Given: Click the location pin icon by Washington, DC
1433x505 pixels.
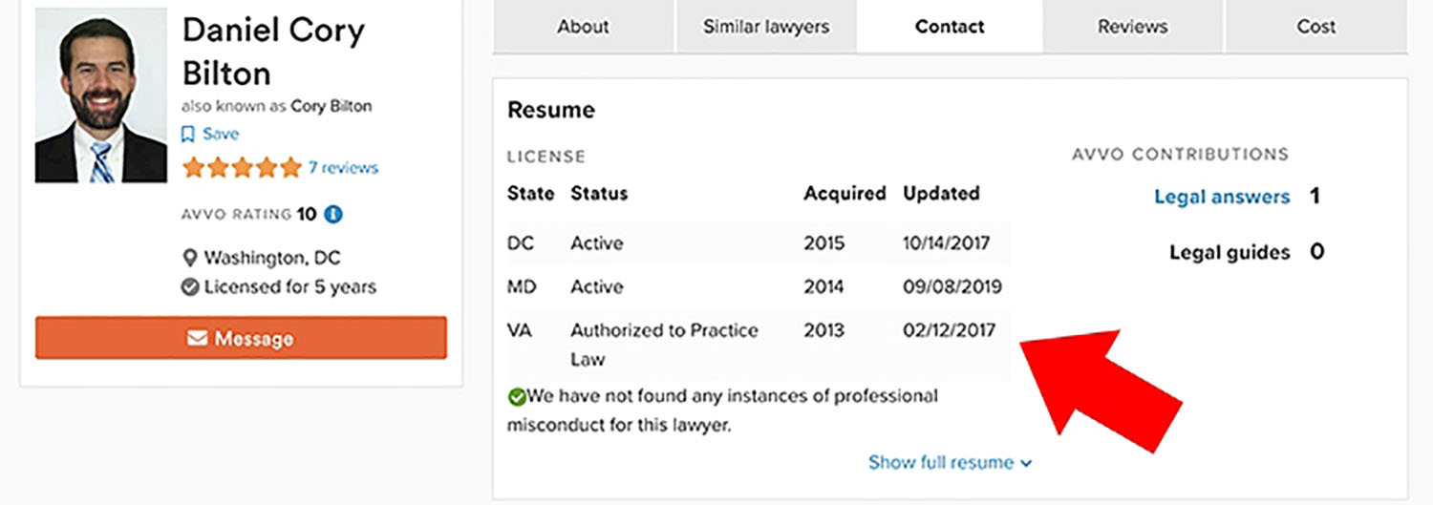Looking at the screenshot, I should (190, 258).
